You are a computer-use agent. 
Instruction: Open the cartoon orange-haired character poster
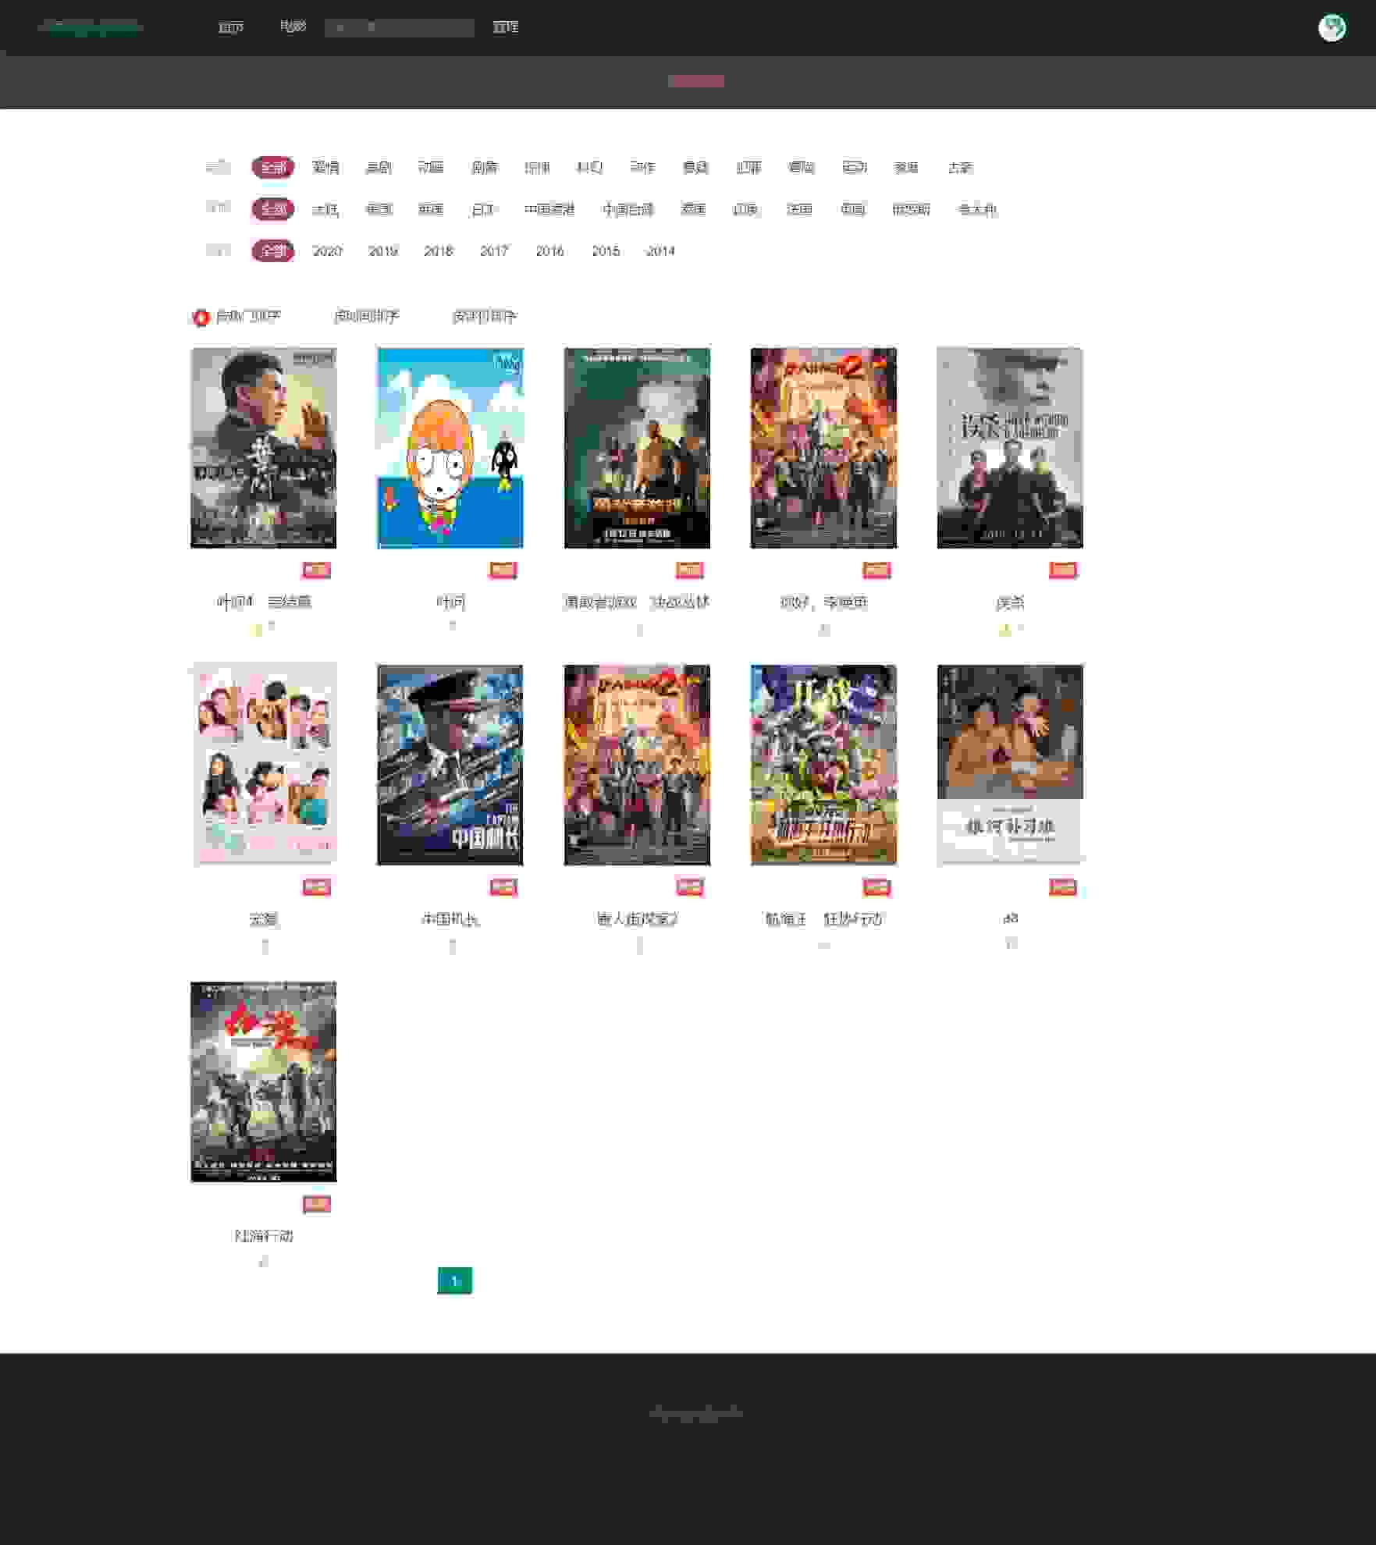click(x=450, y=448)
